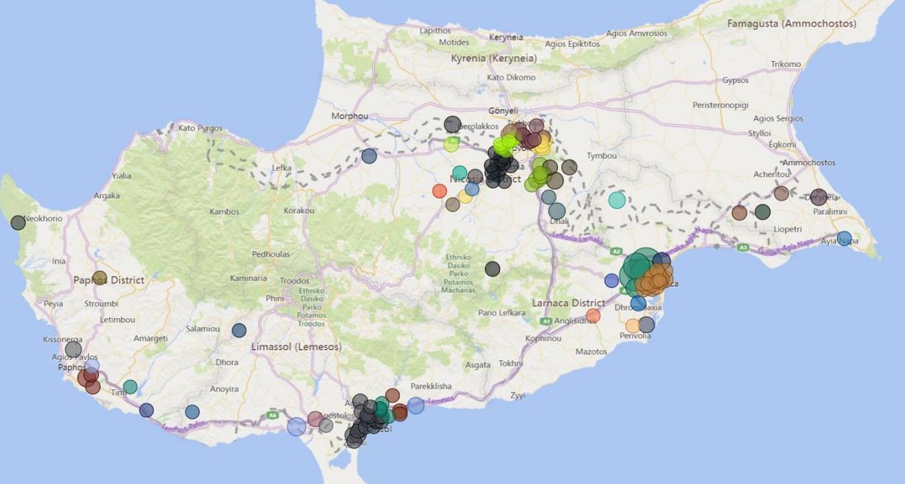This screenshot has height=484, width=905.
Task: Click the dark bubble near Ethniko Dasiko Machairas
Action: coord(492,268)
